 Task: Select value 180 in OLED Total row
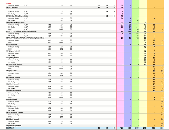129,128
